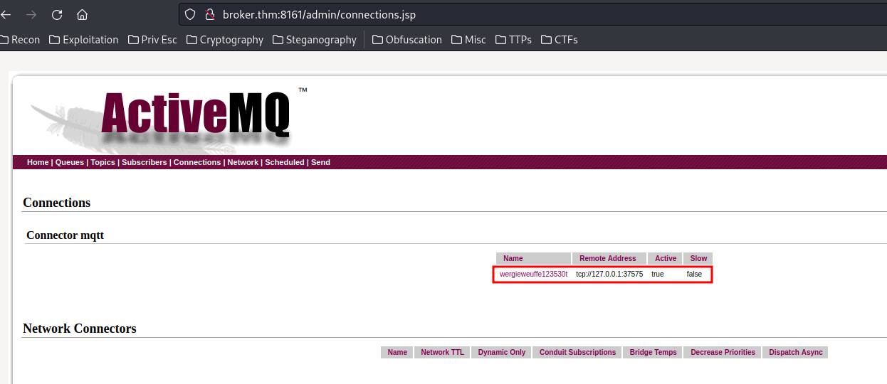Viewport: 887px width, 384px height.
Task: Click the Bridge Temps column header
Action: (x=654, y=352)
